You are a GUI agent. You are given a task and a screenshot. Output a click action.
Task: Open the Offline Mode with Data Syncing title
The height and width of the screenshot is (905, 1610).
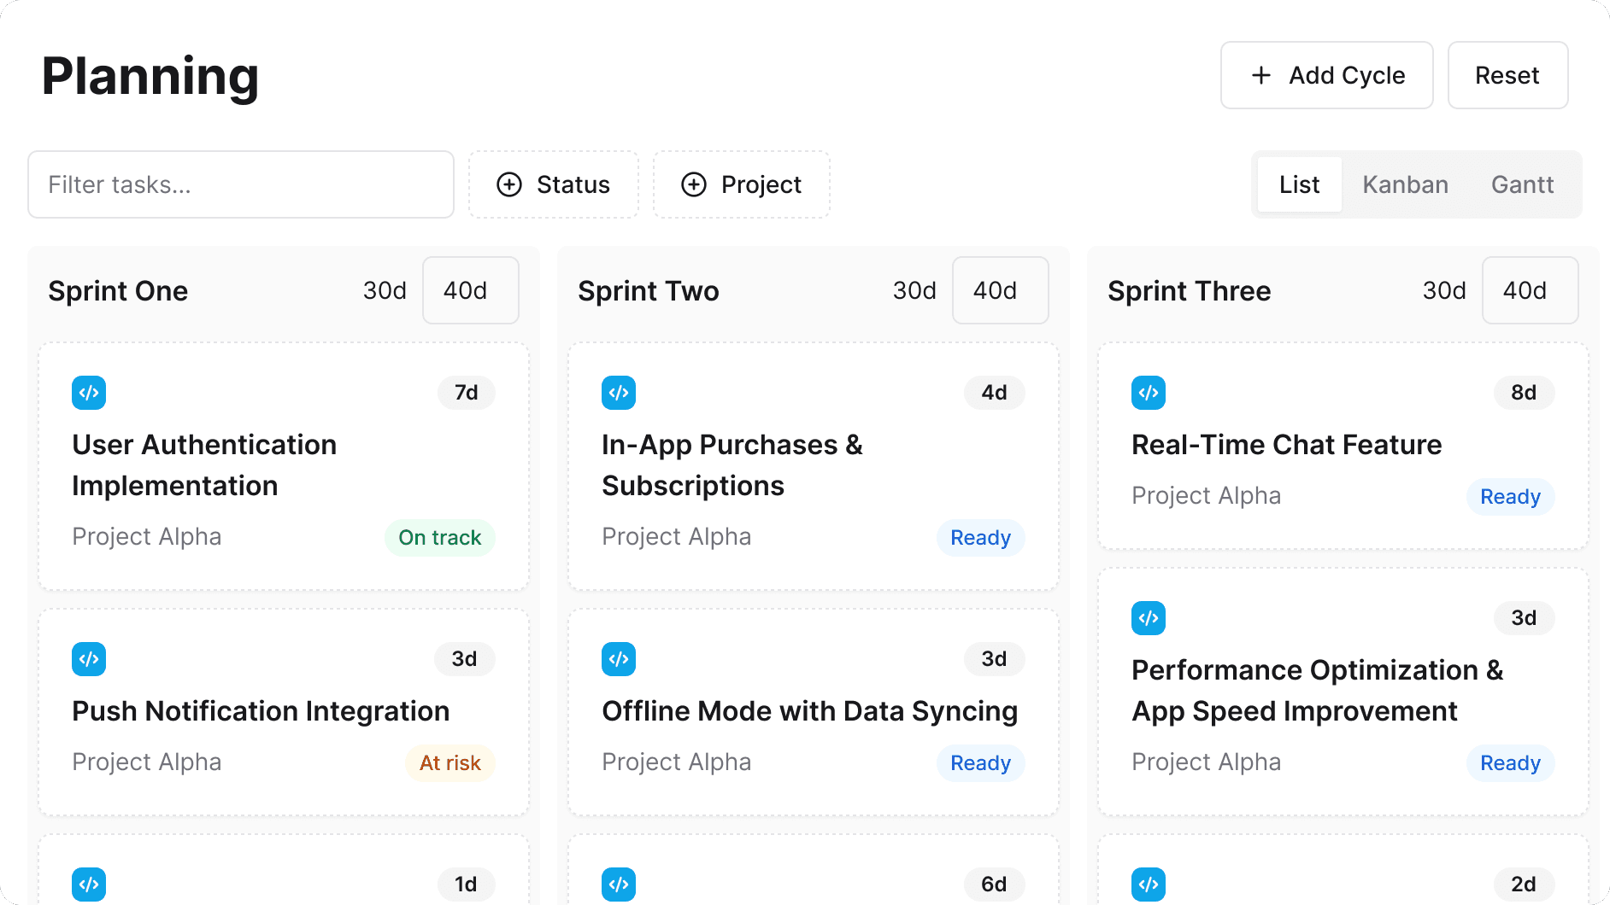[x=810, y=711]
